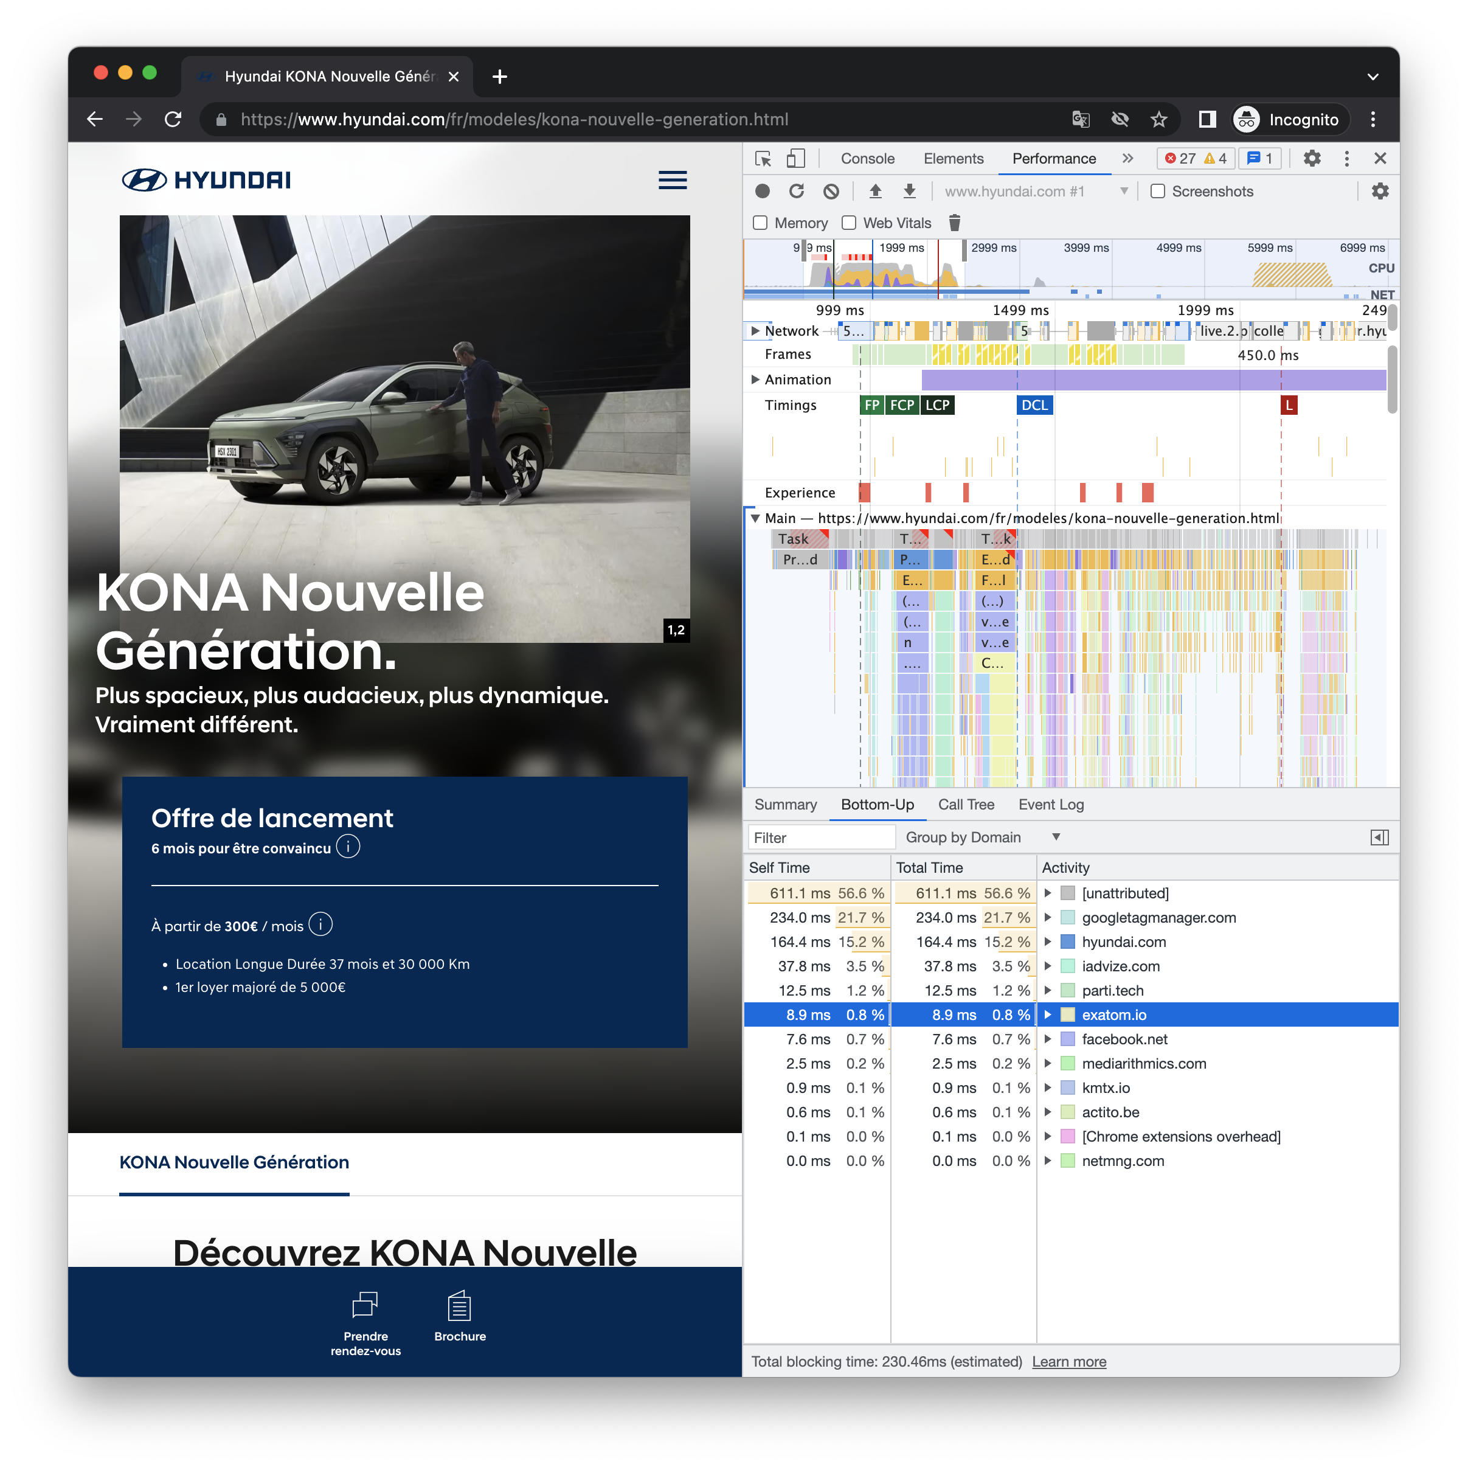The width and height of the screenshot is (1468, 1467).
Task: Click the Prendre rendez-vous icon
Action: point(365,1305)
